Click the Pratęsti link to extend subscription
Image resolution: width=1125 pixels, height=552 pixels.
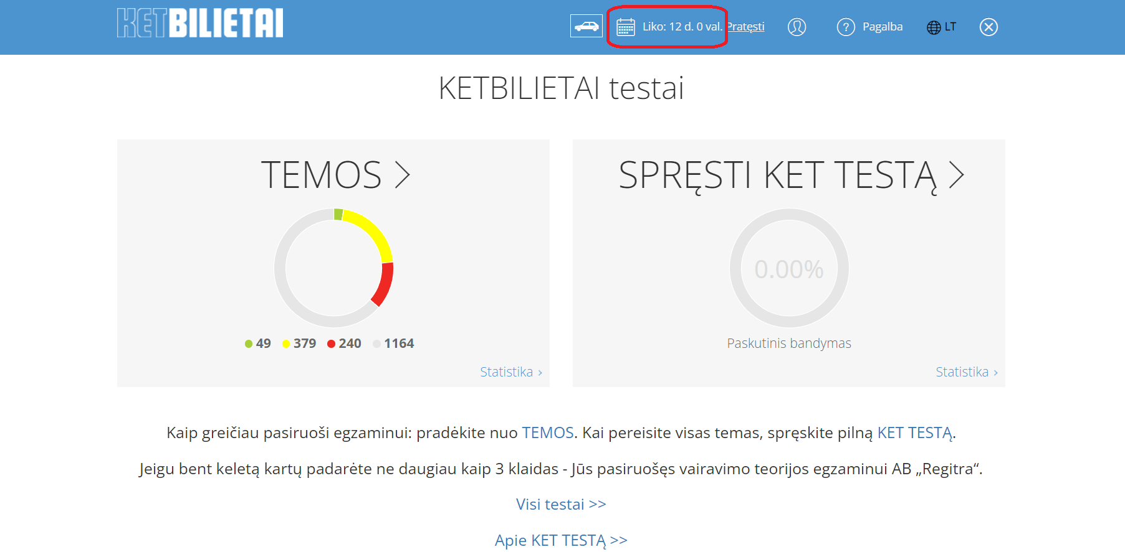pyautogui.click(x=746, y=27)
